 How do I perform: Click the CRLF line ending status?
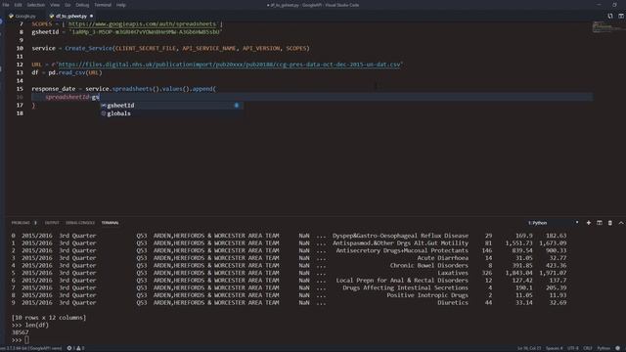(588, 348)
